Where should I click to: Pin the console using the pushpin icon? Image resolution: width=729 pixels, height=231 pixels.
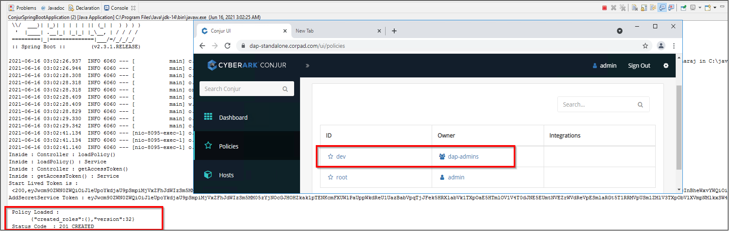coord(683,8)
